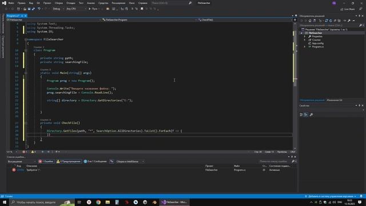The image size is (366, 206).
Task: Switch to the Program.cs editor tab
Action: point(13,15)
